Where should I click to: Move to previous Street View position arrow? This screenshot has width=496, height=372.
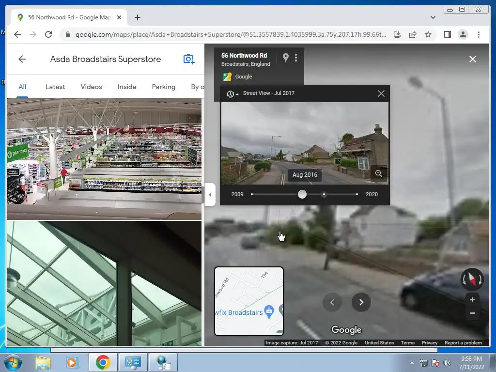click(332, 302)
